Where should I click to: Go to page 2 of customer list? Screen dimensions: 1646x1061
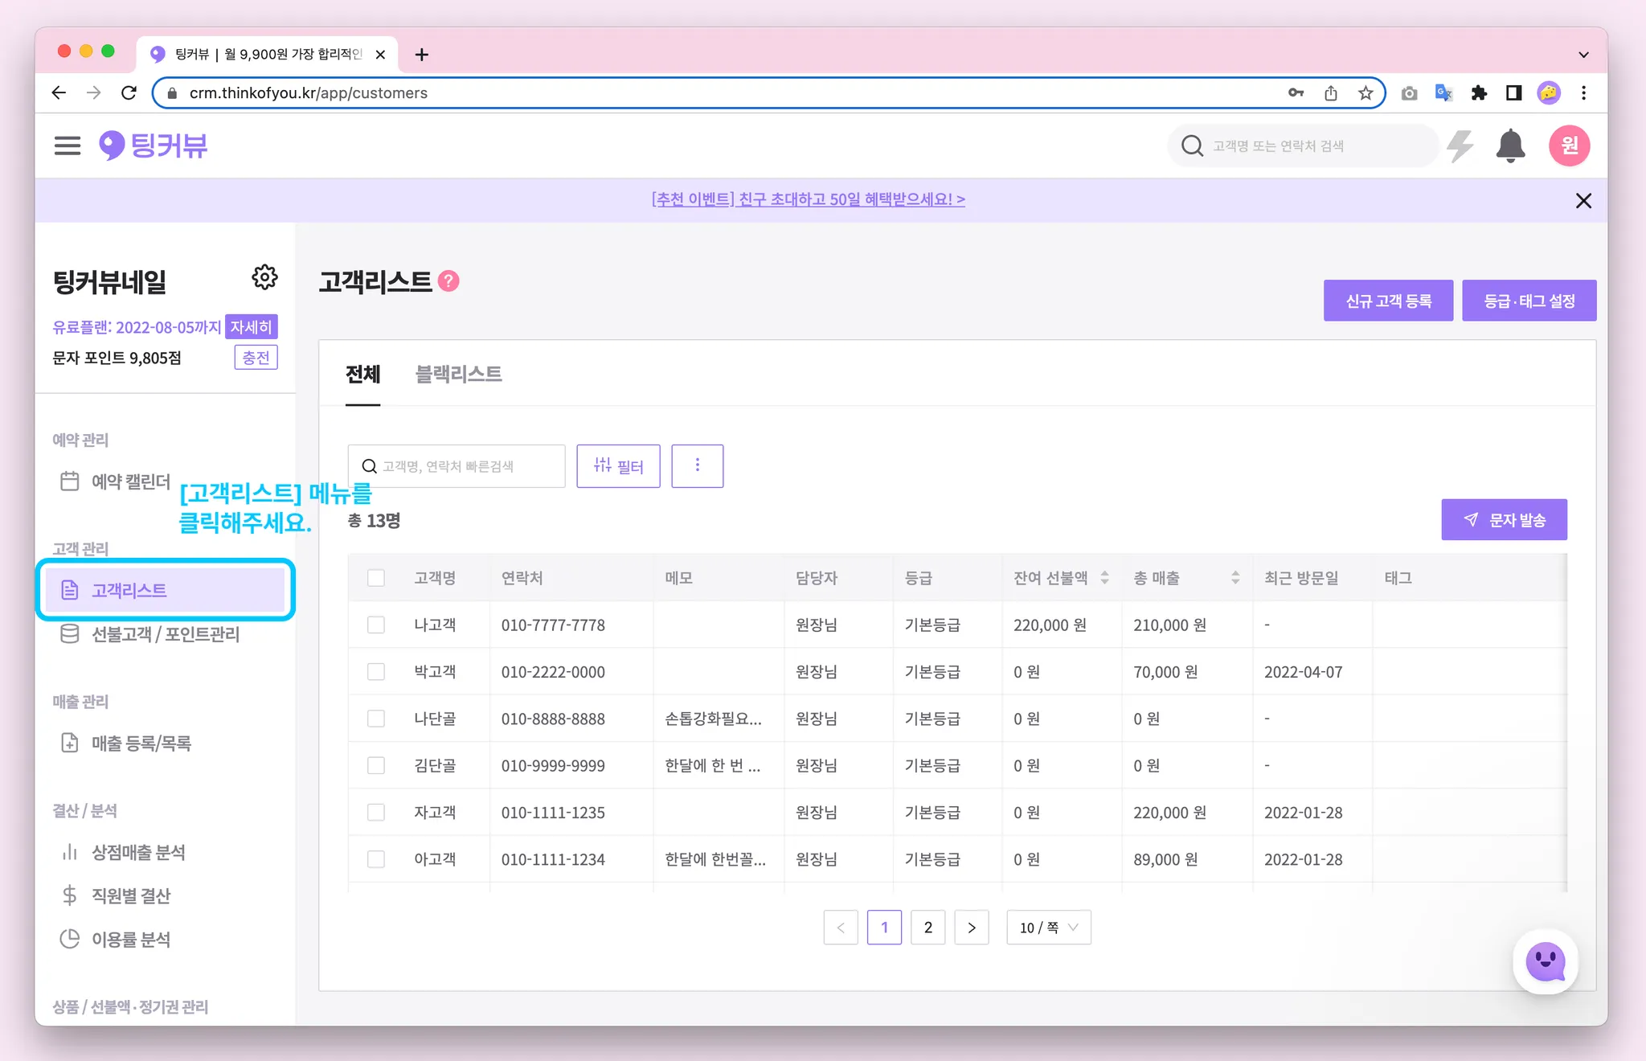pyautogui.click(x=928, y=928)
